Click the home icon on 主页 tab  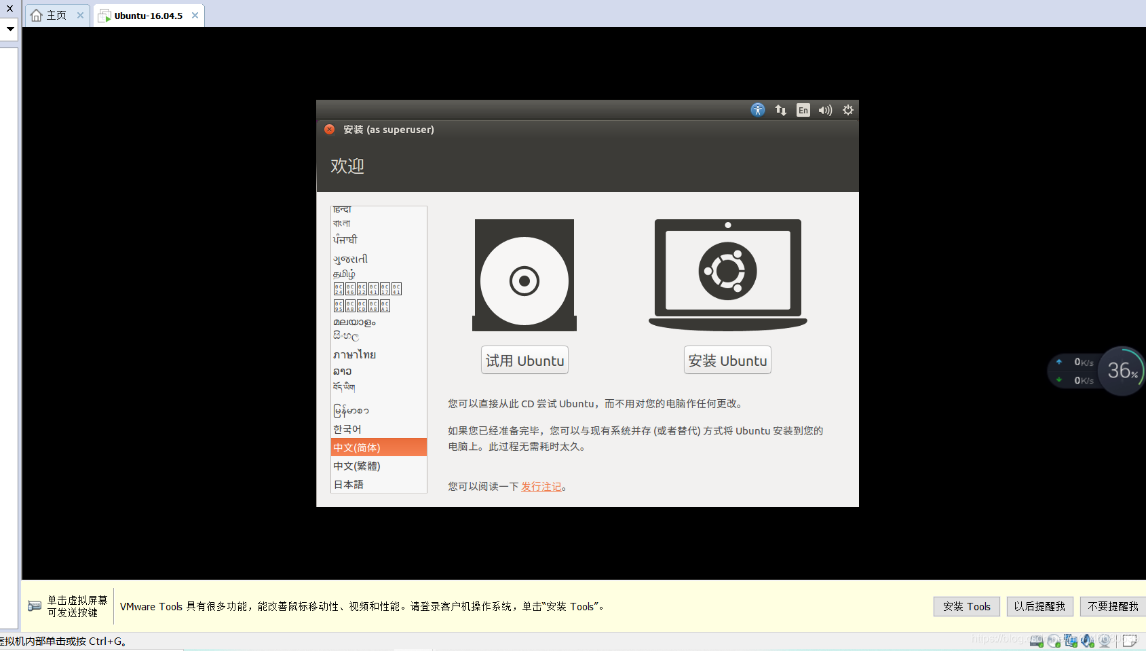coord(37,15)
